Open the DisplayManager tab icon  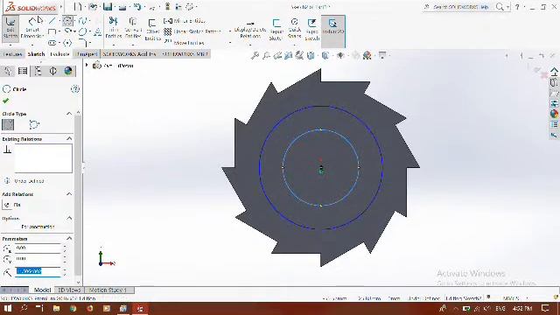tap(68, 71)
